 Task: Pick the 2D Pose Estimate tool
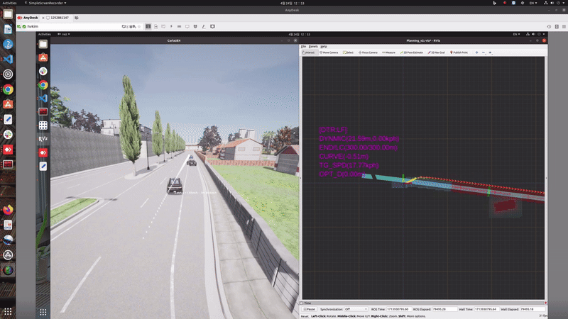pos(412,52)
